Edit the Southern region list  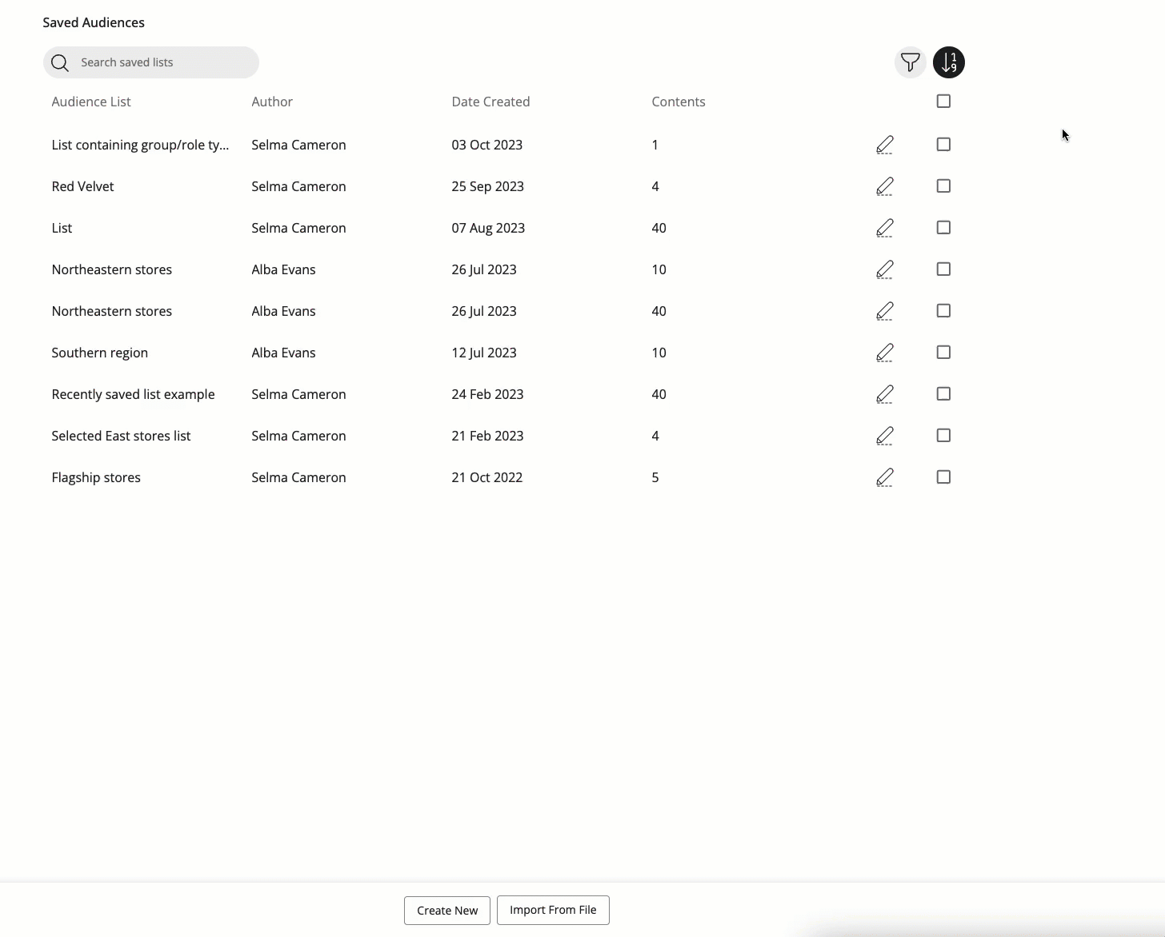(884, 353)
